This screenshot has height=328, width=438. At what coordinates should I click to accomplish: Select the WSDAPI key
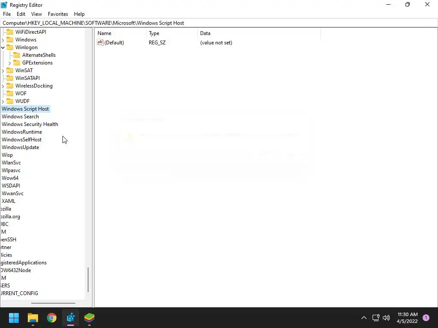(x=11, y=185)
